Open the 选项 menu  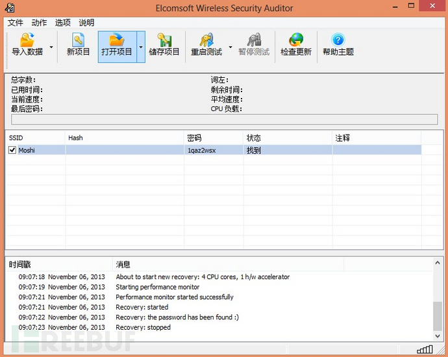(x=62, y=23)
